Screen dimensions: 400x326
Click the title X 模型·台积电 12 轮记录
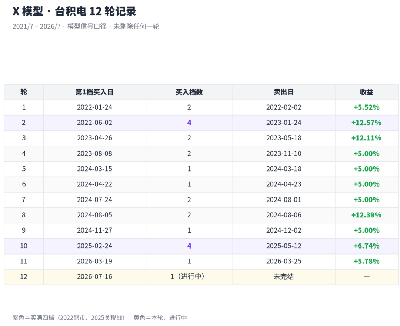click(x=74, y=11)
